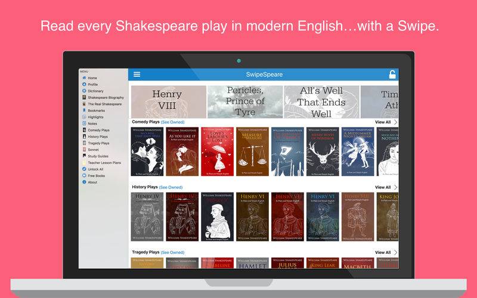Image resolution: width=477 pixels, height=298 pixels.
Task: Open the Macbeth cover
Action: 358,263
